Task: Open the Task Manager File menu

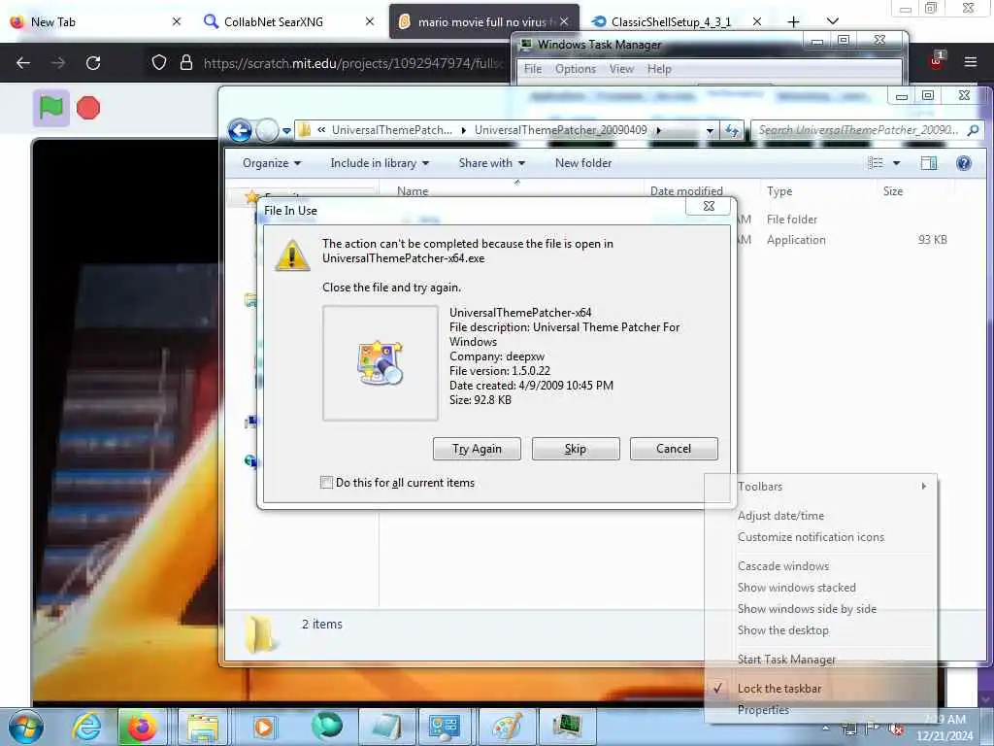Action: (533, 69)
